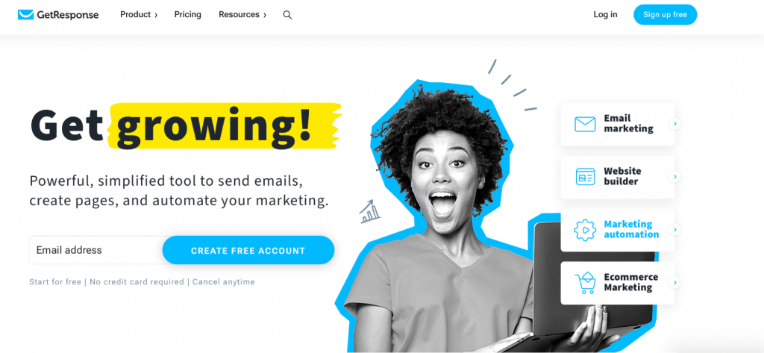Click arrow beside Email marketing card
764x353 pixels.
tap(674, 124)
